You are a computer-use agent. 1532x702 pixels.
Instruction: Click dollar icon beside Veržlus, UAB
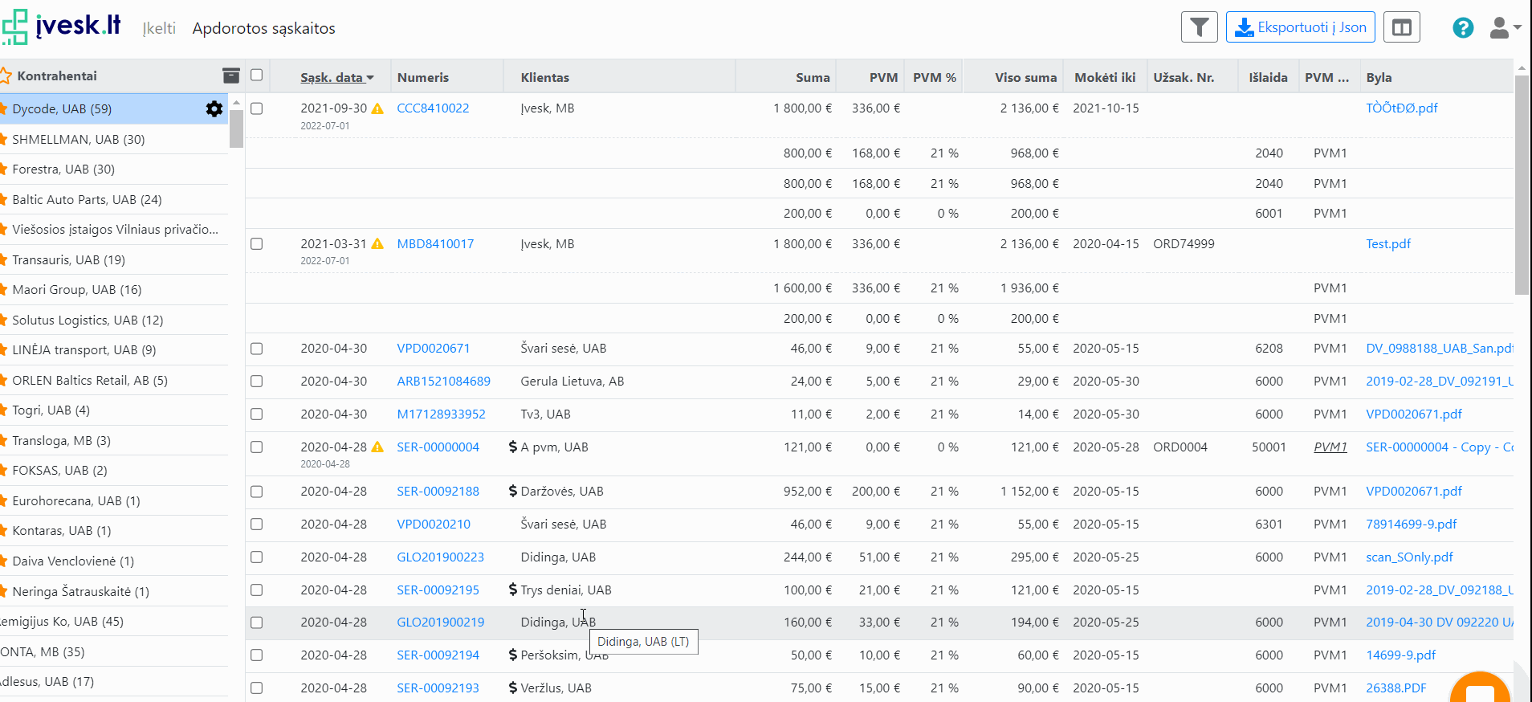[x=513, y=688]
